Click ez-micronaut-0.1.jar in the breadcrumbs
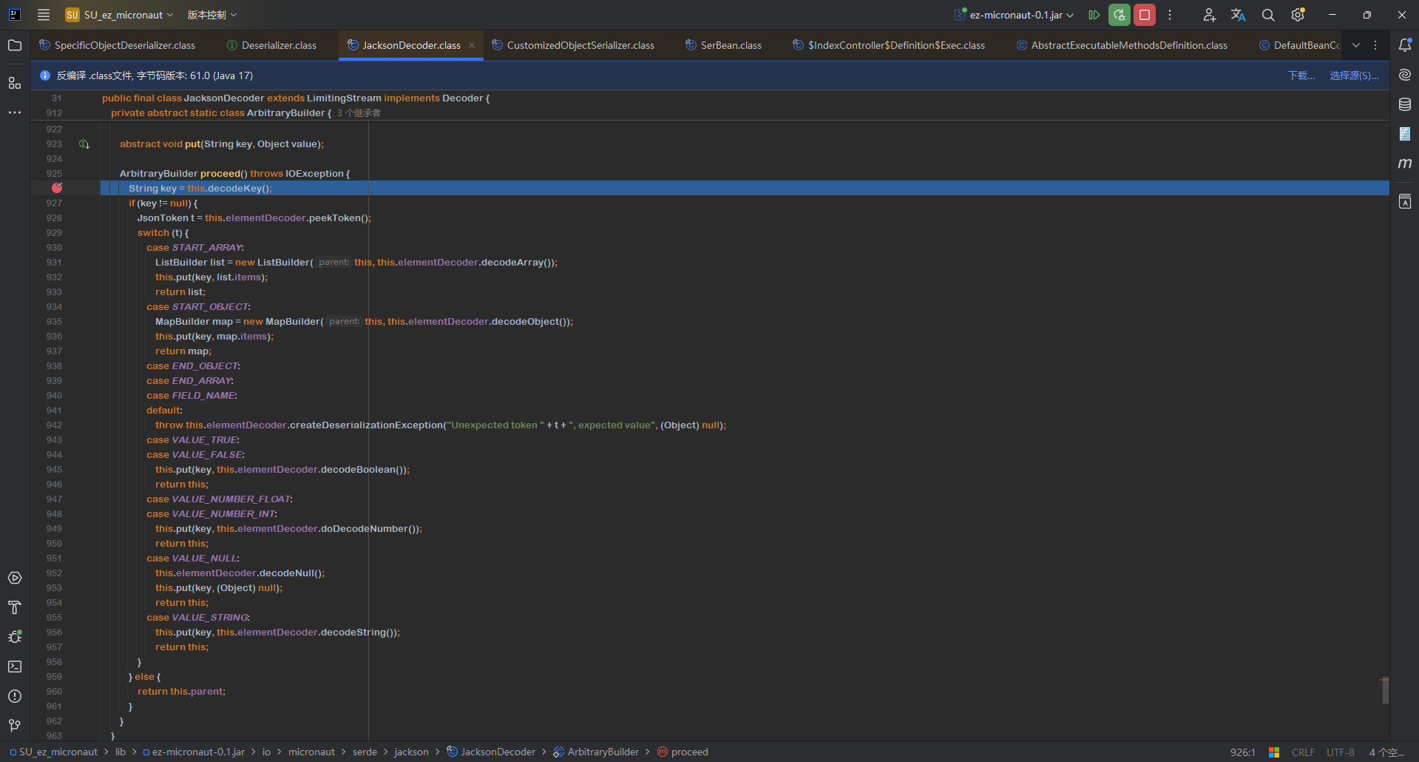Viewport: 1419px width, 762px height. click(x=193, y=752)
